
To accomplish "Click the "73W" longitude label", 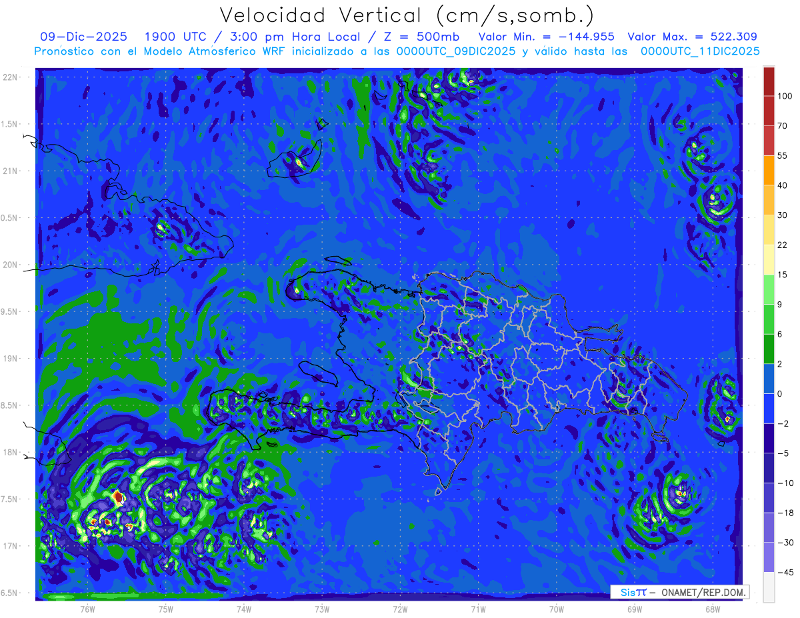I will coord(322,609).
